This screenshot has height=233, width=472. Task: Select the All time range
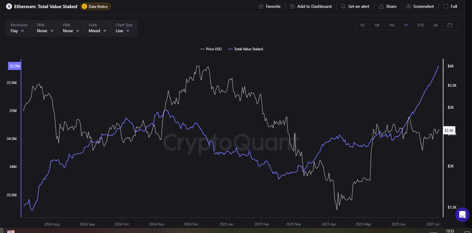click(435, 25)
